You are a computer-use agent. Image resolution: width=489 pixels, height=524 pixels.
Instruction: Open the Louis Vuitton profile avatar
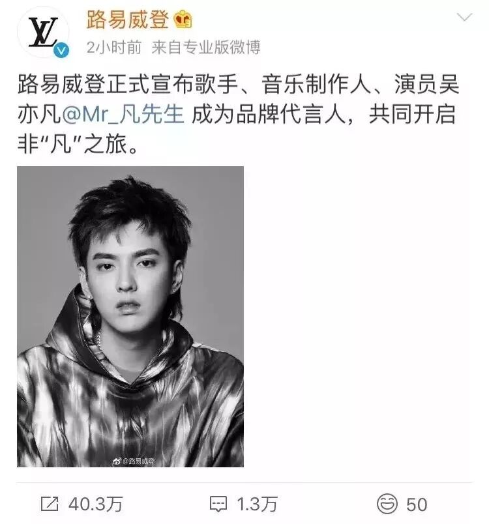tap(43, 32)
